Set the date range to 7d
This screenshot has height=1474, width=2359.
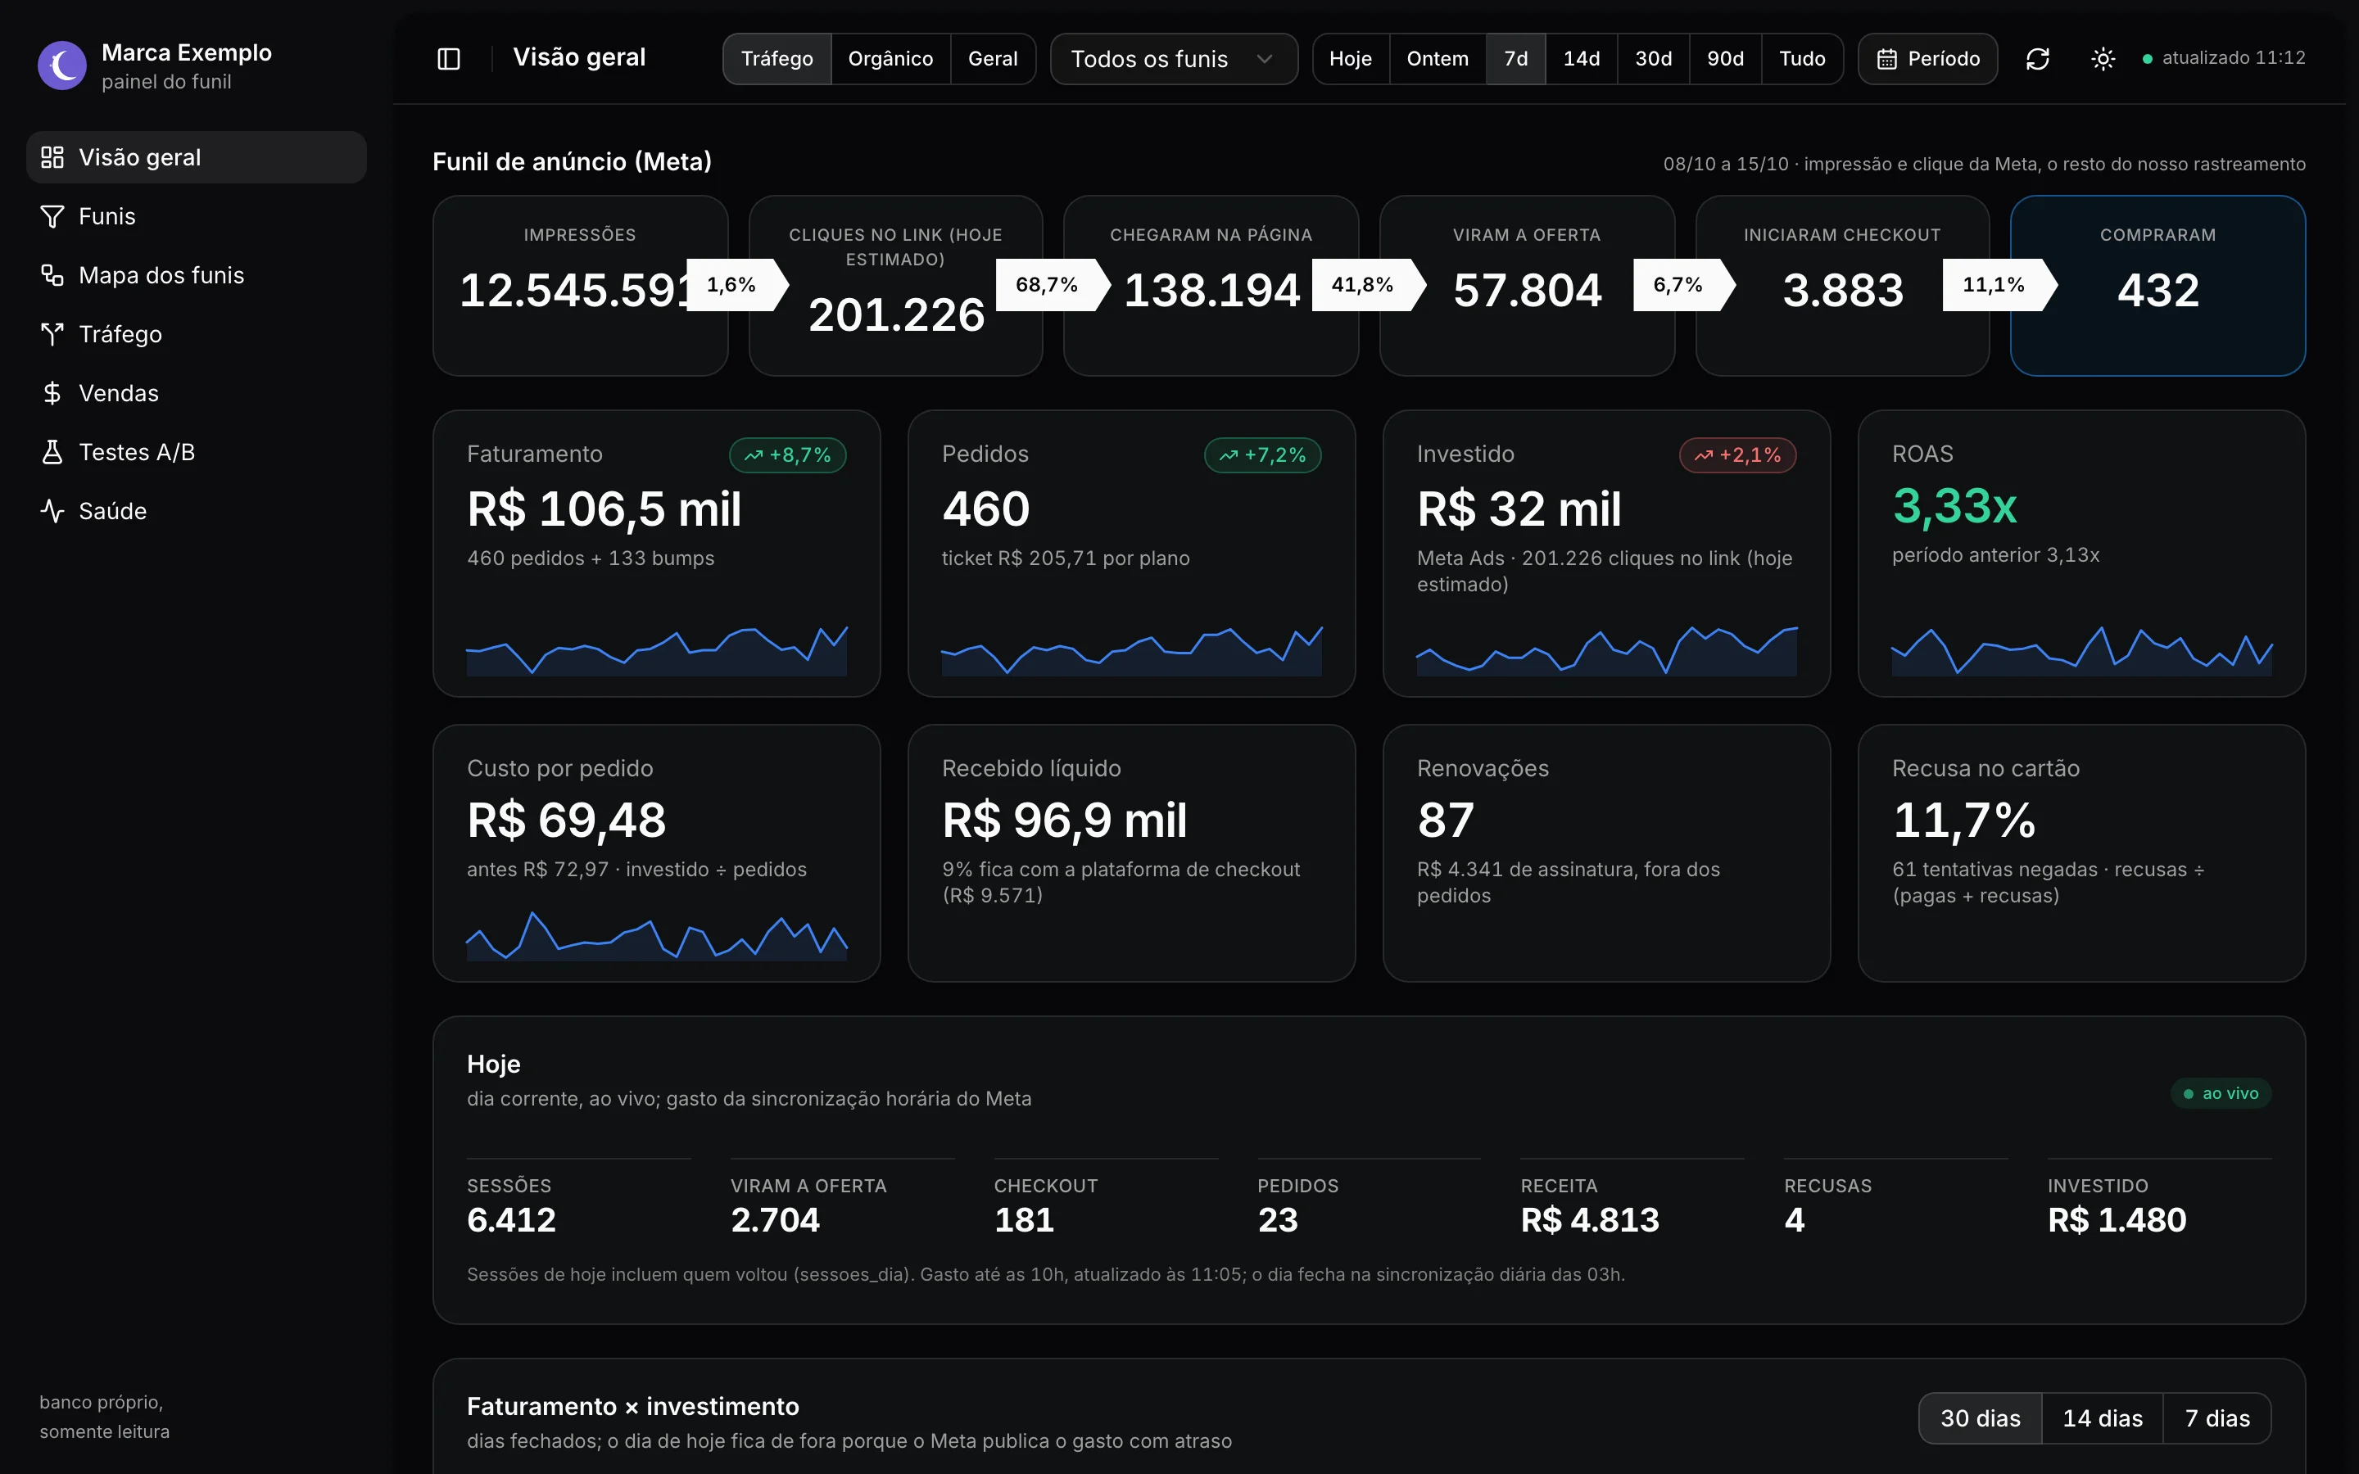coord(1516,60)
